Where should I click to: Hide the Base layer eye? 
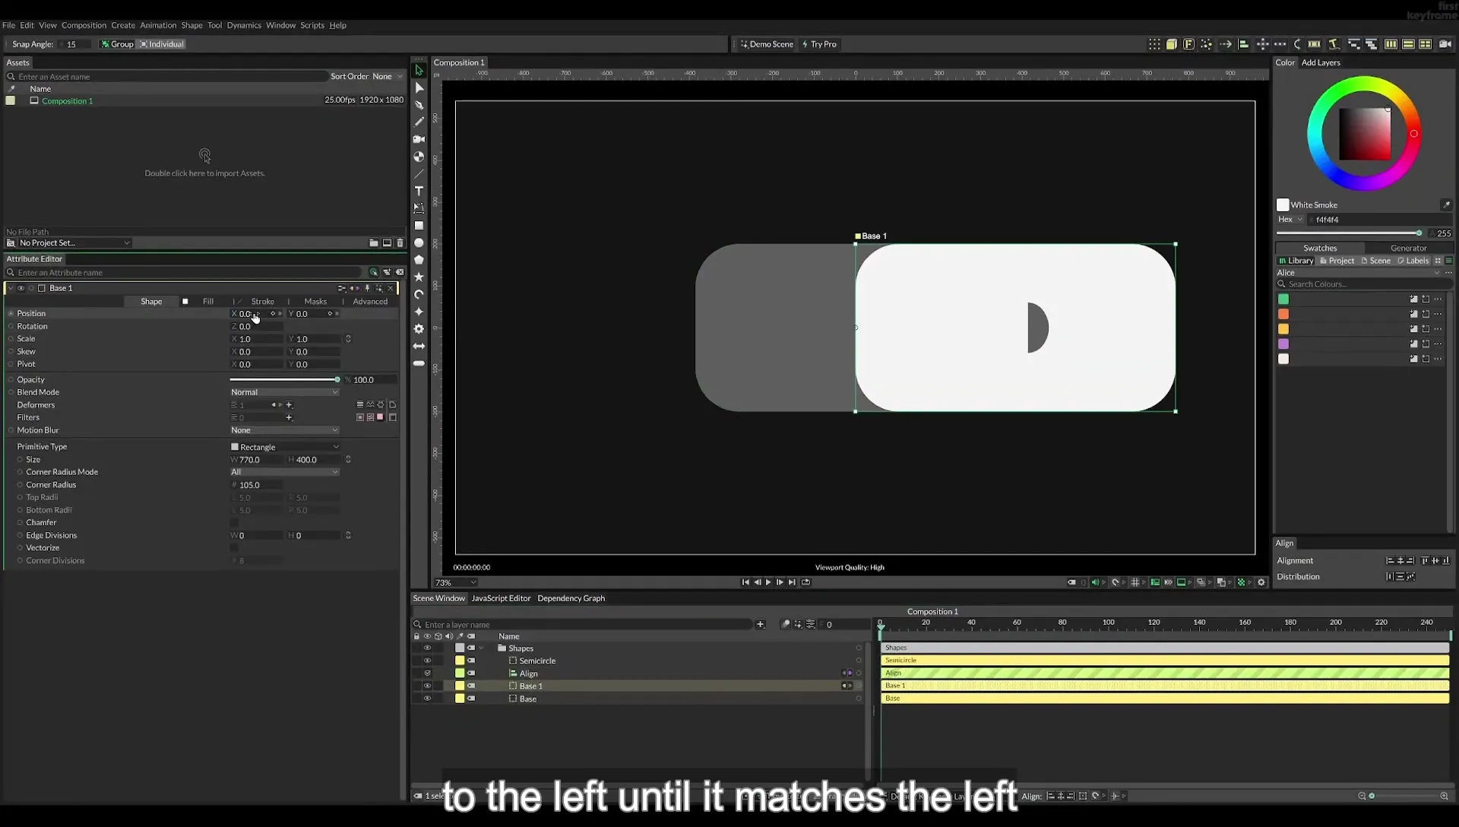427,699
